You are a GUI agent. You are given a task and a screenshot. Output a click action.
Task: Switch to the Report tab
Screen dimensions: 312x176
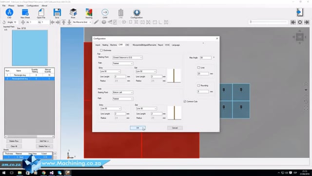coord(160,45)
